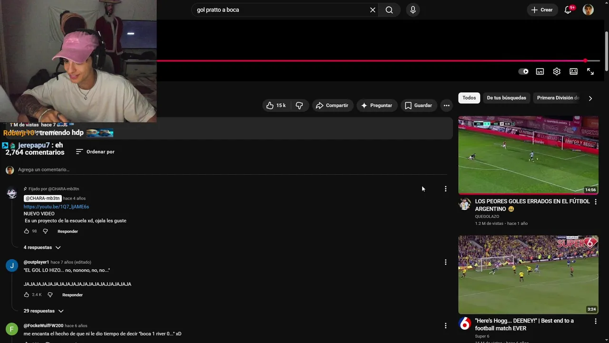This screenshot has height=343, width=609.
Task: Focus the Agrega un comentario field
Action: click(x=232, y=170)
